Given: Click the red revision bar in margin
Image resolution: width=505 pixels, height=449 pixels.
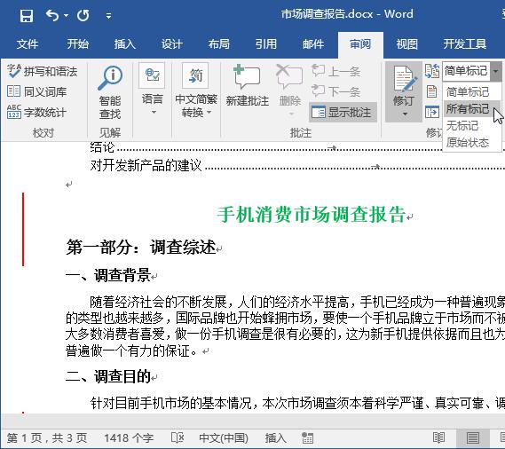Looking at the screenshot, I should click(x=23, y=229).
